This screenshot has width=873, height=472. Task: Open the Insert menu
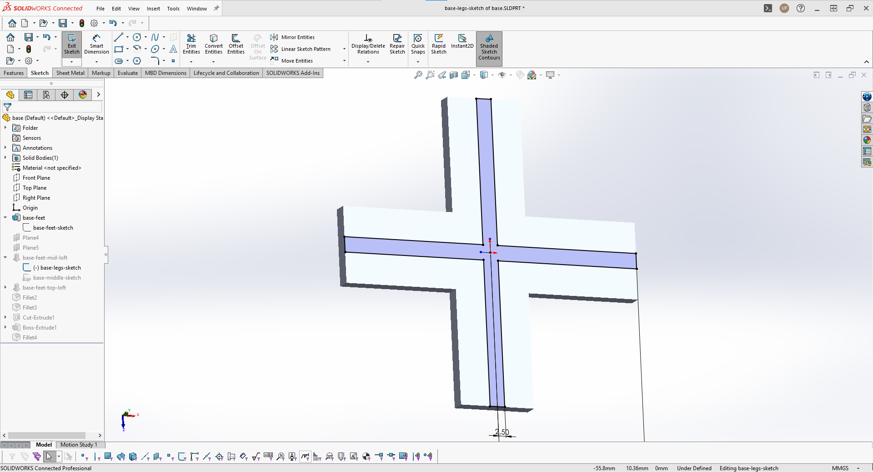point(153,9)
